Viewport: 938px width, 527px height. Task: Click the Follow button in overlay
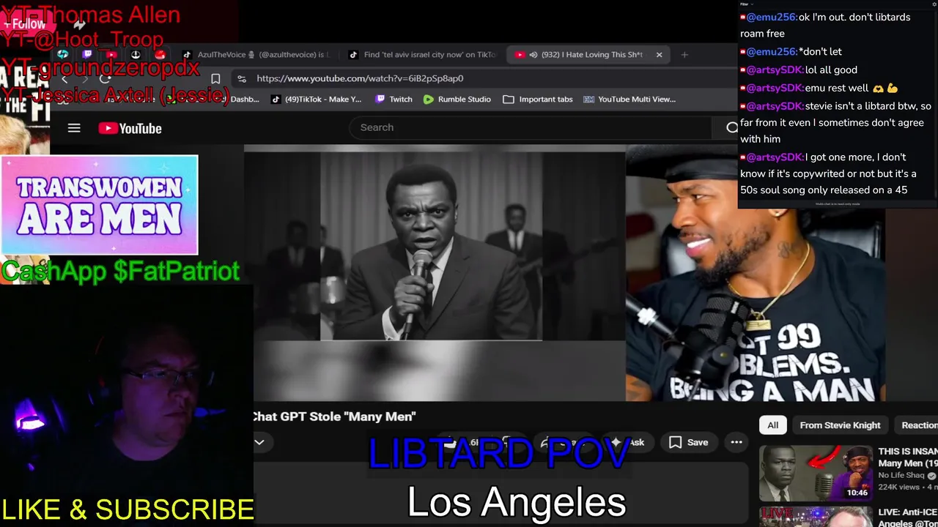point(24,24)
